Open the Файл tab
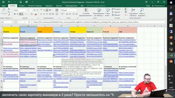The height and width of the screenshot is (98, 175). click(4, 6)
